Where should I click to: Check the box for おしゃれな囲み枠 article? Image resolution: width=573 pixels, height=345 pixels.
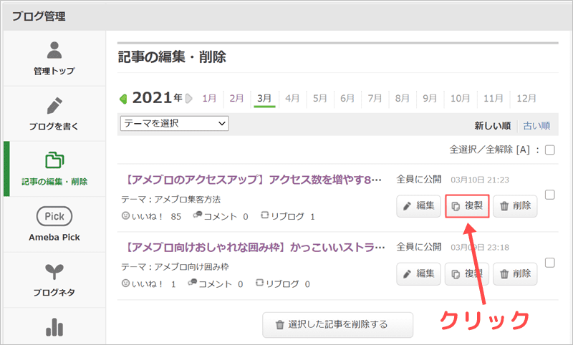(549, 263)
